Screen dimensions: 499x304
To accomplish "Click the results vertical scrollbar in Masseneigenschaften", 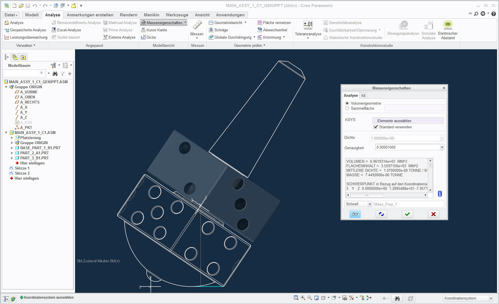I will (x=430, y=175).
